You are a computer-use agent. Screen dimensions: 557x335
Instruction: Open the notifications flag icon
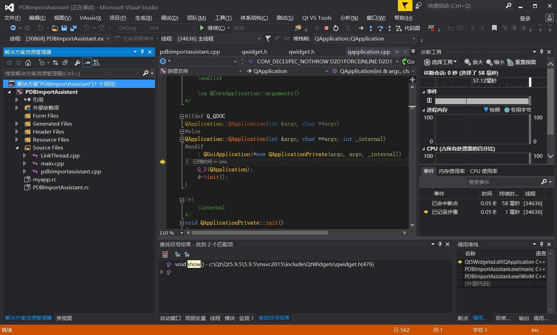coord(405,6)
